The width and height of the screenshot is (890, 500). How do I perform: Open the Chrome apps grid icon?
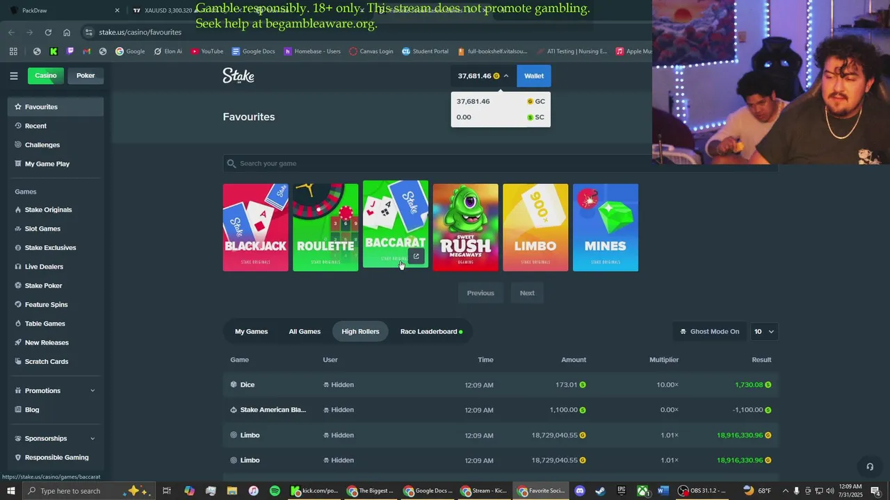(13, 51)
